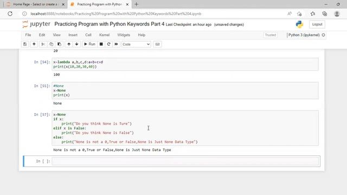Click notebook title to rename it

click(110, 24)
